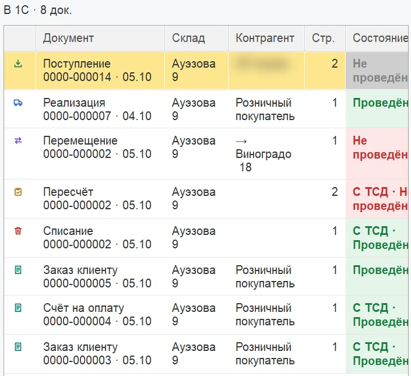Click Розничный покупатель in Реализация row

[265, 109]
